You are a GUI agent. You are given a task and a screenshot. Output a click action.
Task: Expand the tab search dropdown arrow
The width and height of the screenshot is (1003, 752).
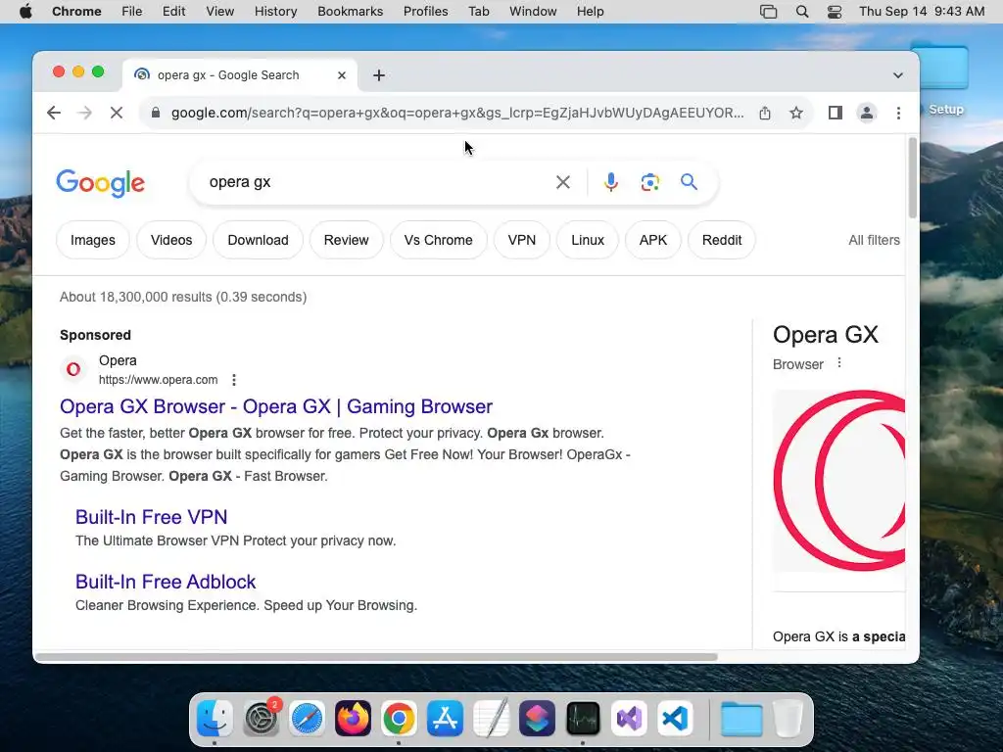(x=898, y=75)
